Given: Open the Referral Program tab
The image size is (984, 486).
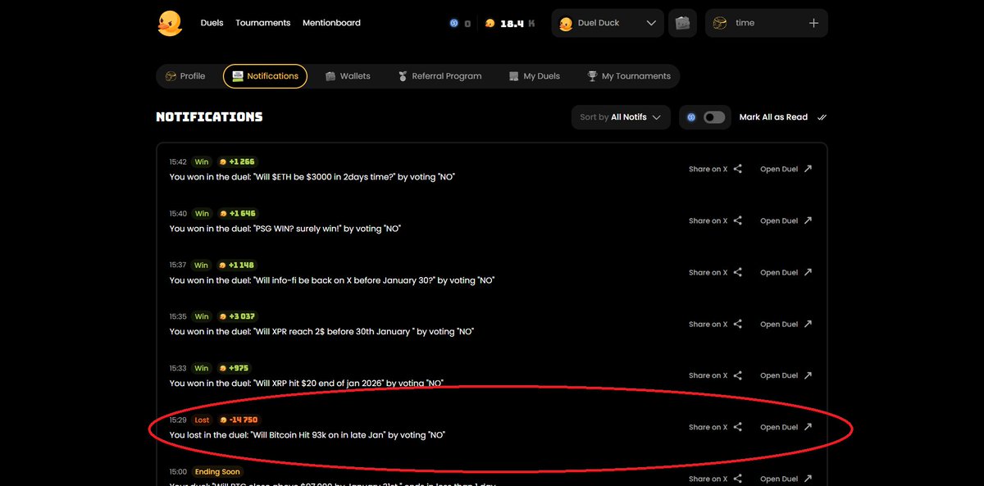Looking at the screenshot, I should click(x=440, y=76).
